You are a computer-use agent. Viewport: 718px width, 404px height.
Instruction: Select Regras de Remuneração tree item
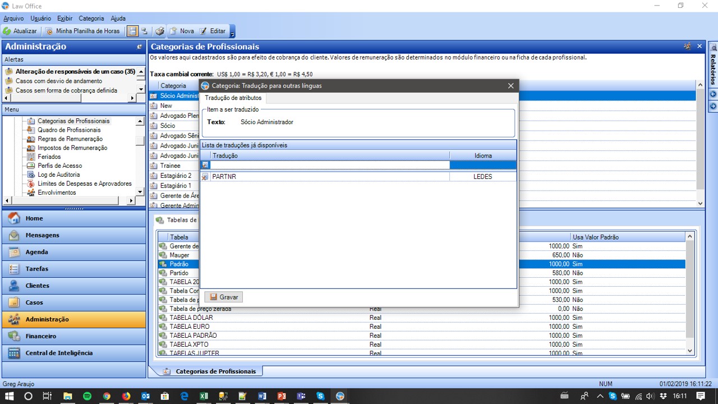(70, 139)
